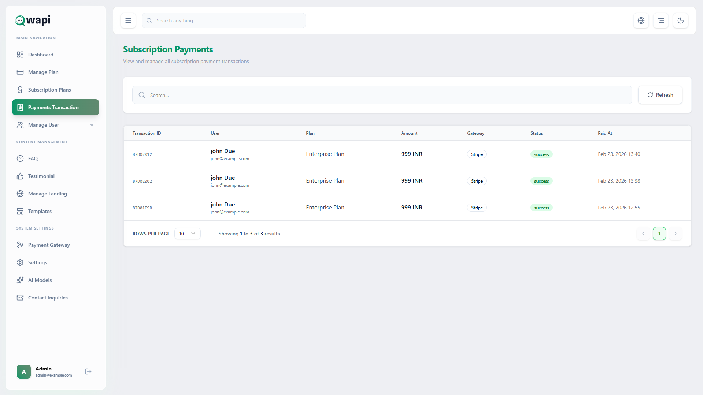
Task: Open Contact Inquiries in sidebar
Action: (x=48, y=298)
